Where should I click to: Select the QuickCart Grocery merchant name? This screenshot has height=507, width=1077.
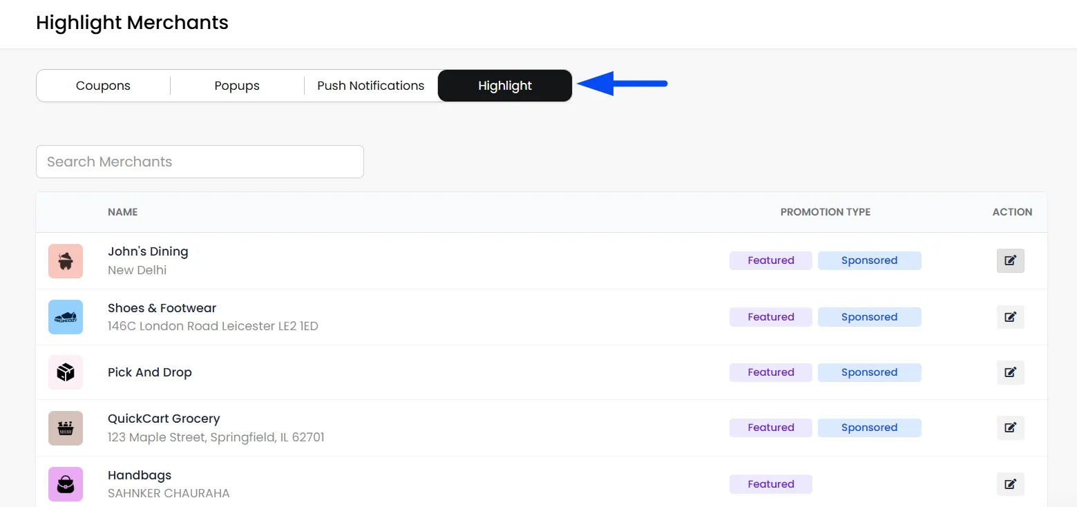pos(164,419)
